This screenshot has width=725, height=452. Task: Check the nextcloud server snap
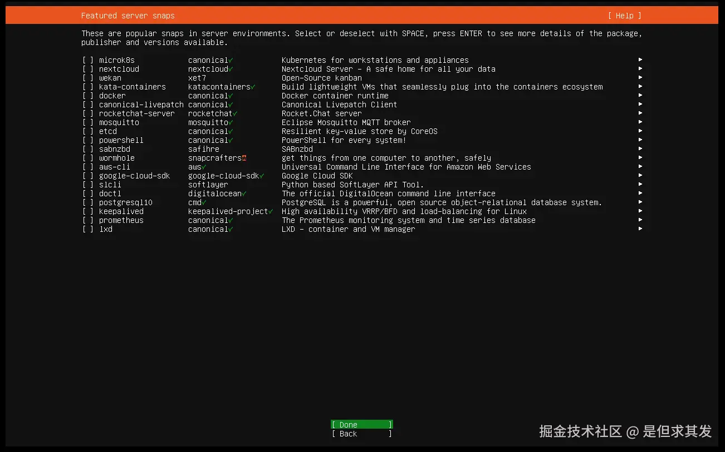click(x=88, y=69)
